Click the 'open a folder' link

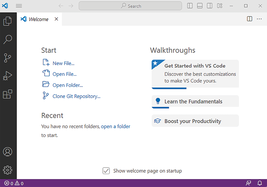(x=115, y=127)
